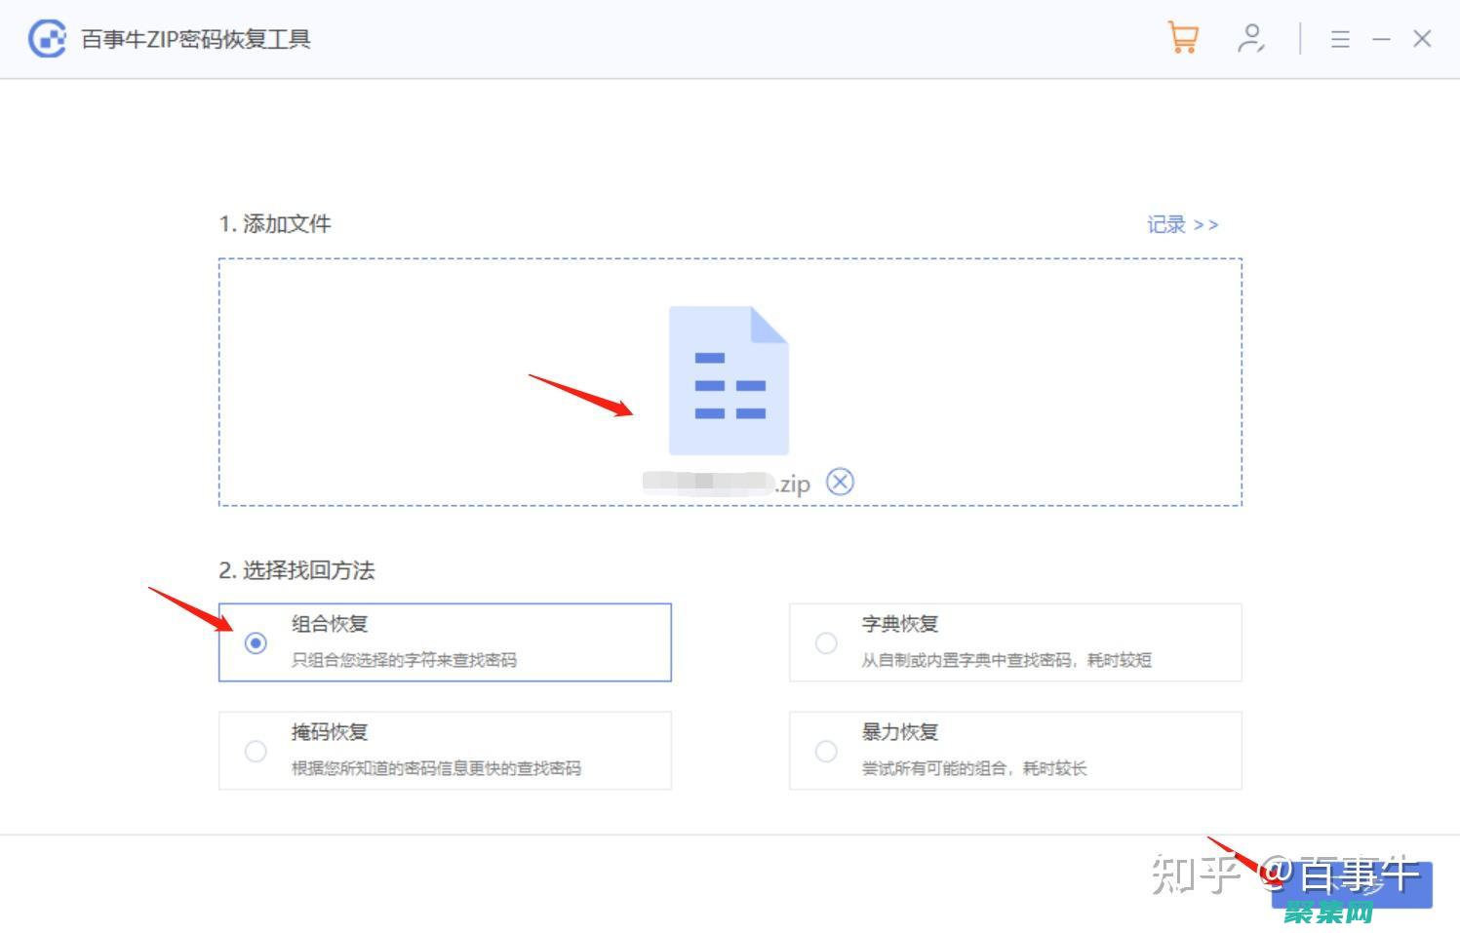The width and height of the screenshot is (1460, 933).
Task: Select the 字典恢复 radio button
Action: pos(826,643)
